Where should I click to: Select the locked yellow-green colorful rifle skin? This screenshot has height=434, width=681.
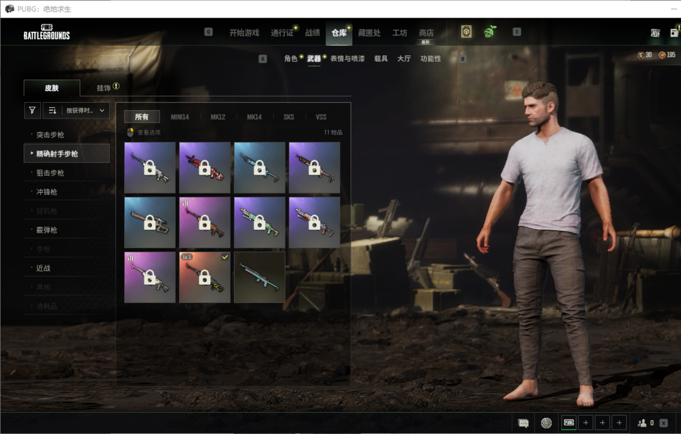[259, 222]
